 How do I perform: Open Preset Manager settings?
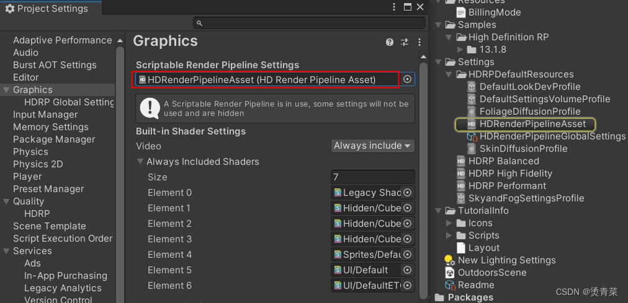[48, 189]
